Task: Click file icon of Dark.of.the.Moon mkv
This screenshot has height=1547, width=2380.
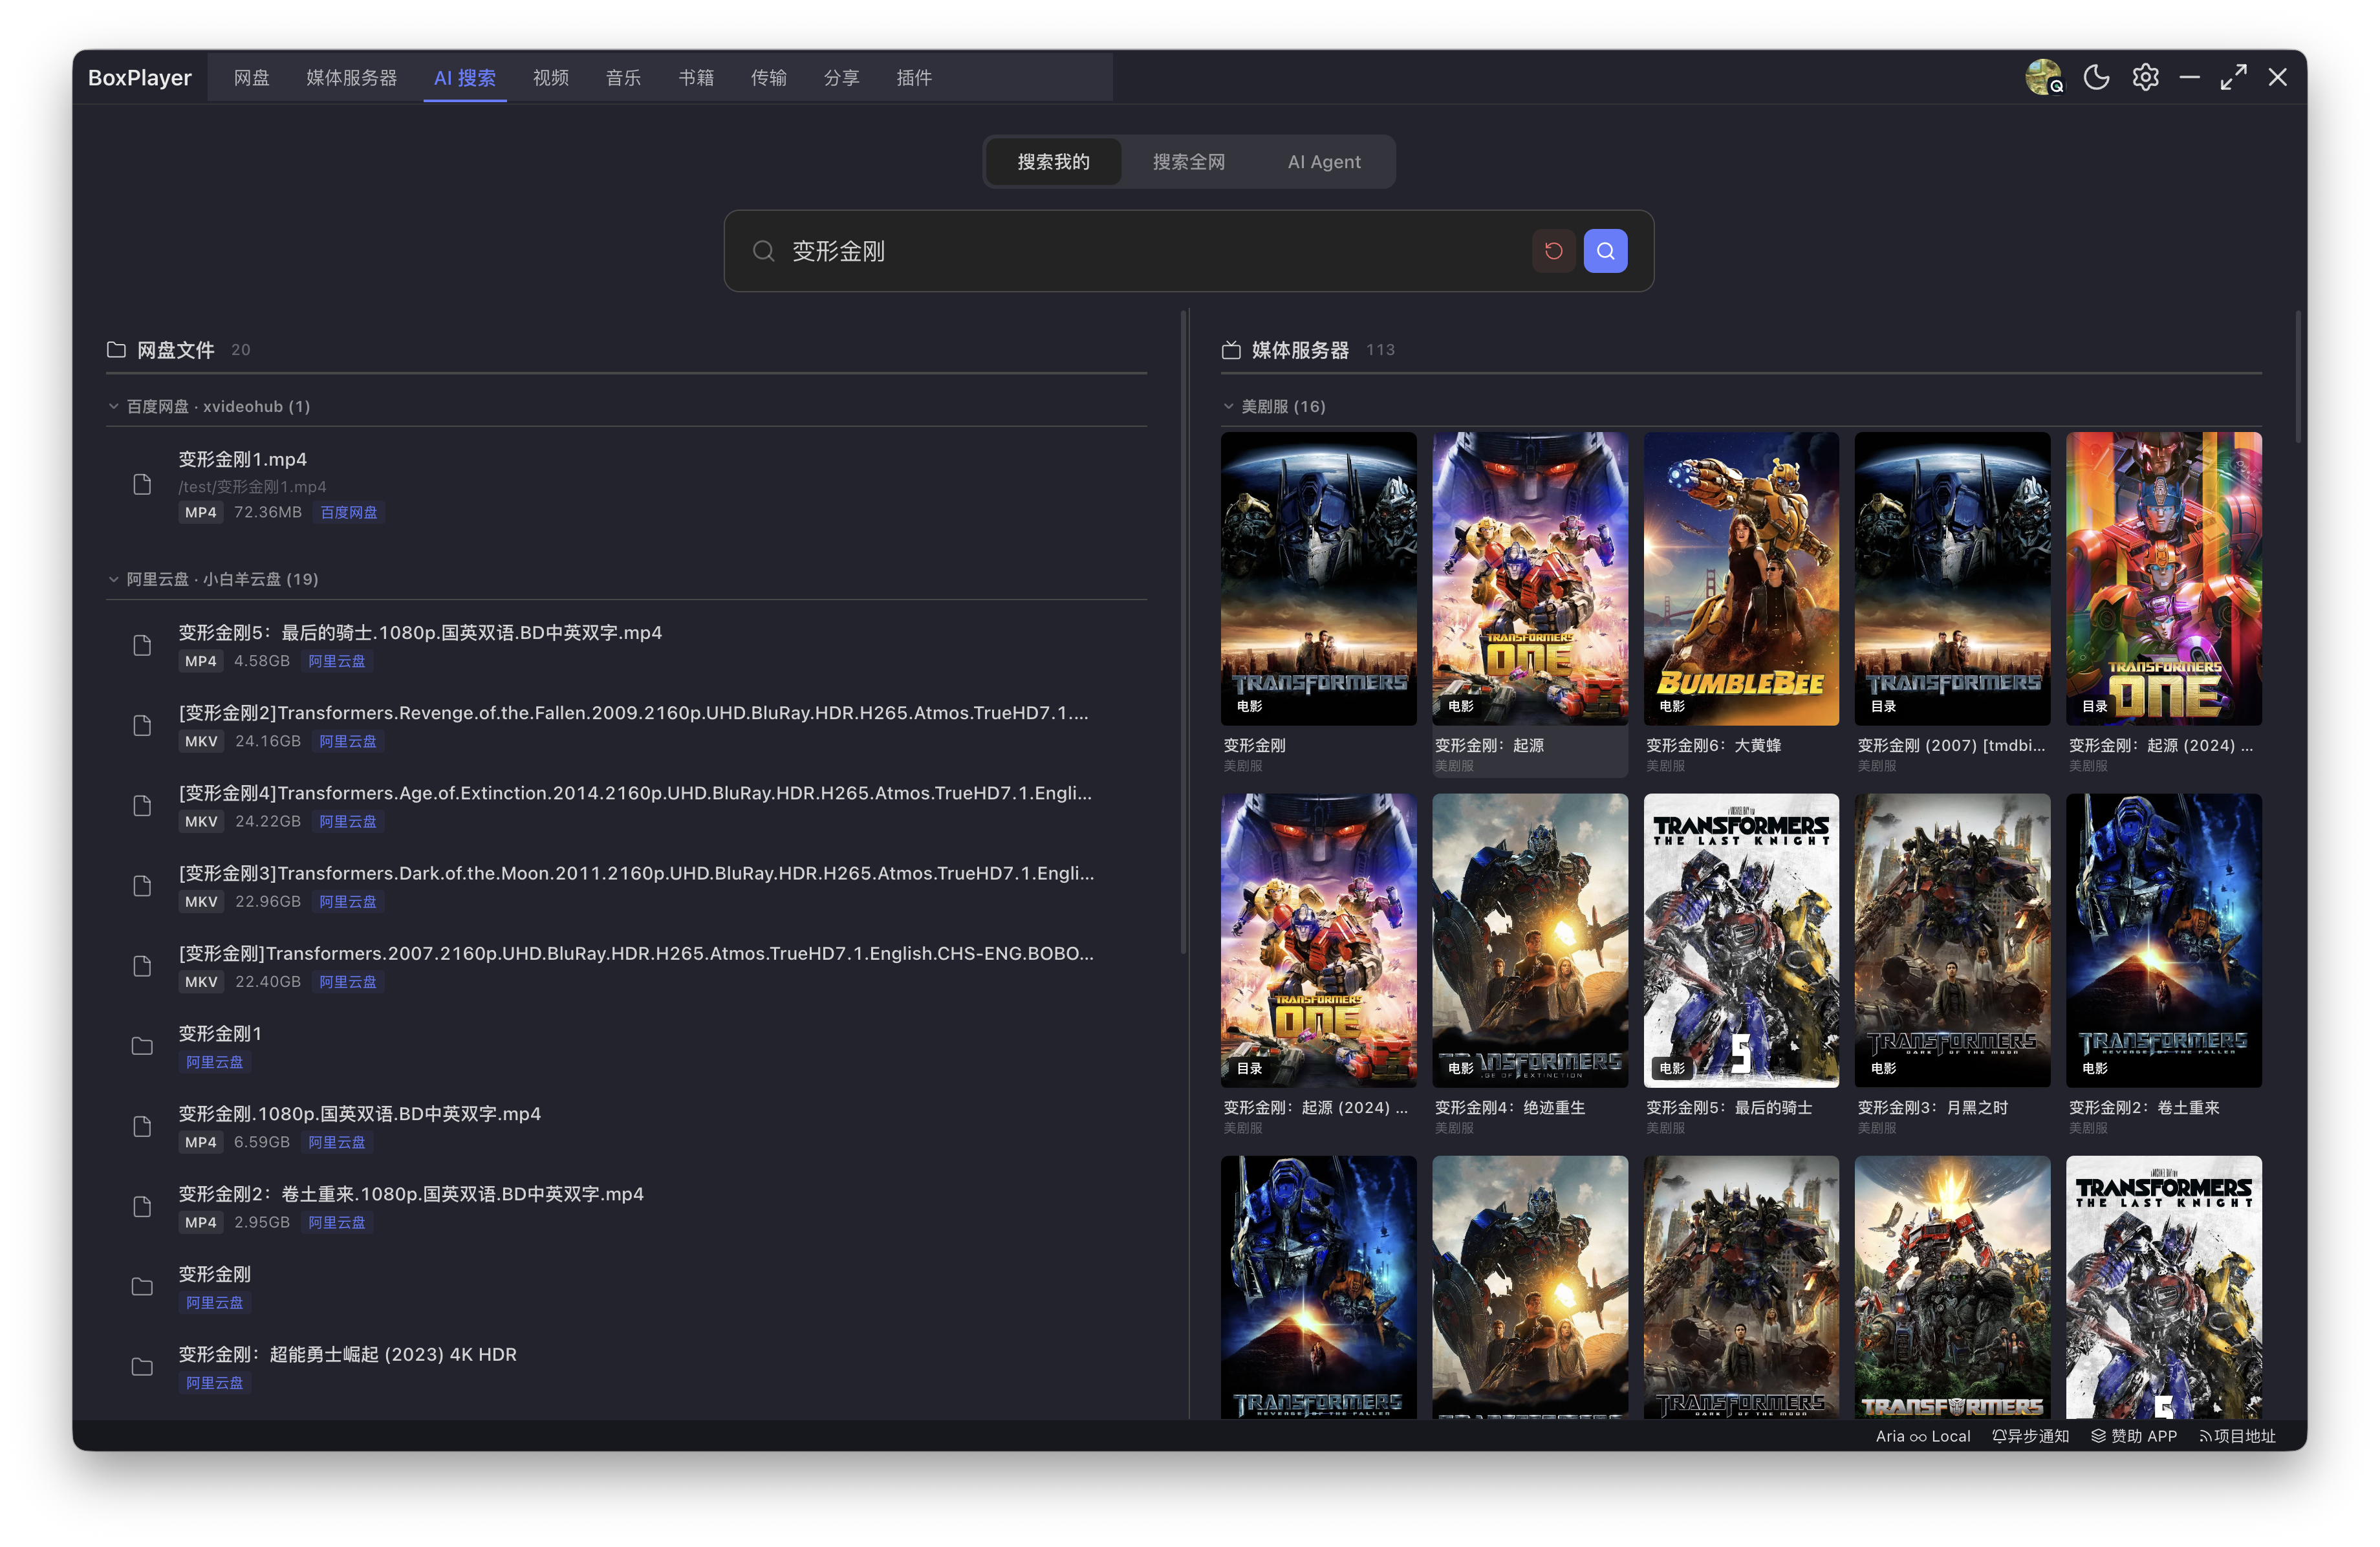Action: tap(142, 886)
